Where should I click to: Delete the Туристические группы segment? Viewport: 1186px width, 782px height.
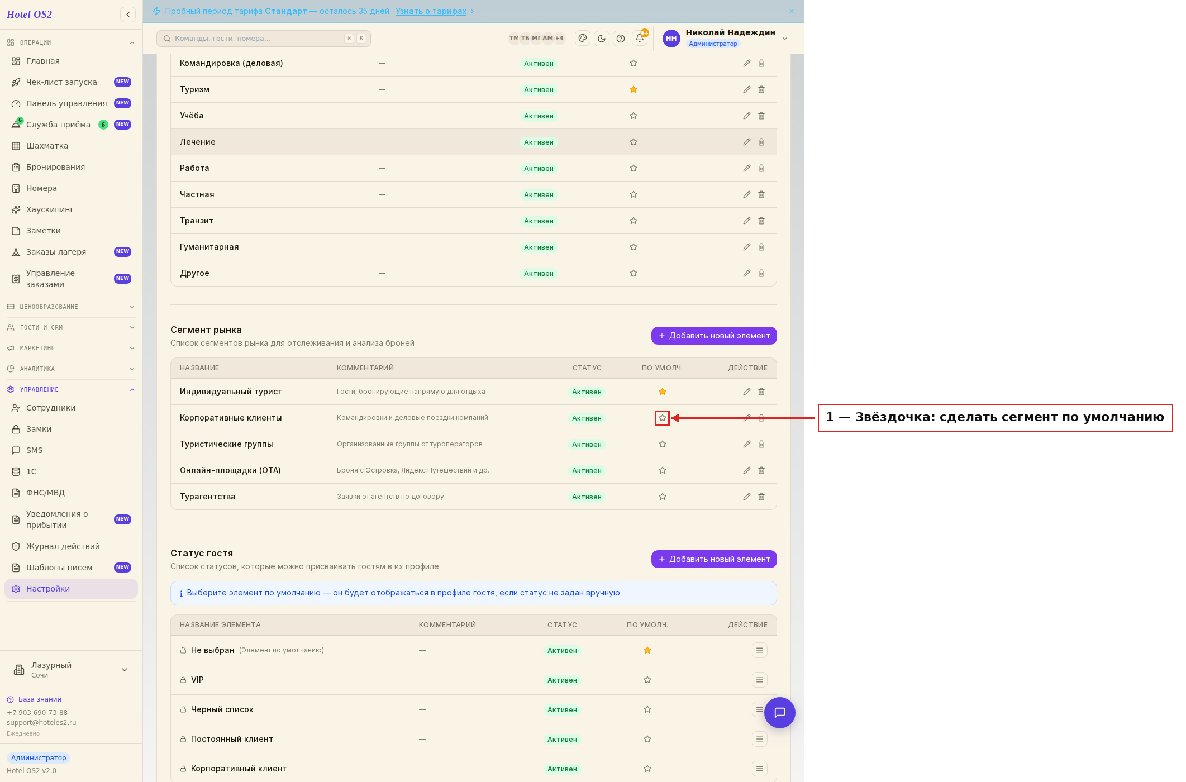(761, 444)
